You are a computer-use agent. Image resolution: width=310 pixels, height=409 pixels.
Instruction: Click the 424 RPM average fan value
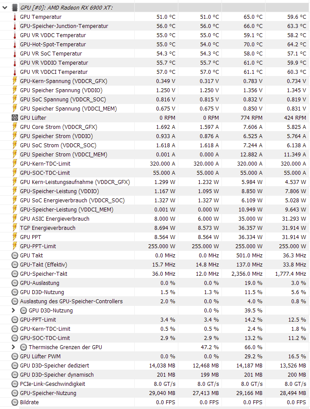pyautogui.click(x=295, y=118)
